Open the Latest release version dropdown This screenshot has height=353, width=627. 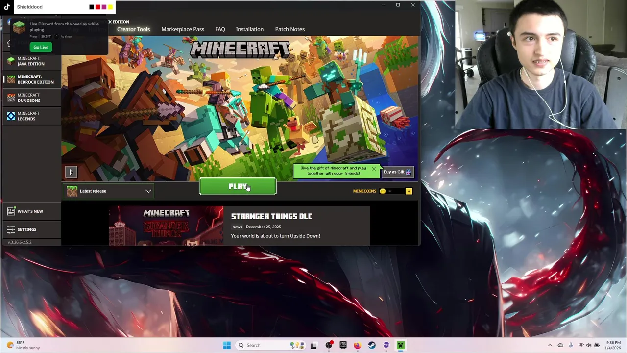[108, 191]
